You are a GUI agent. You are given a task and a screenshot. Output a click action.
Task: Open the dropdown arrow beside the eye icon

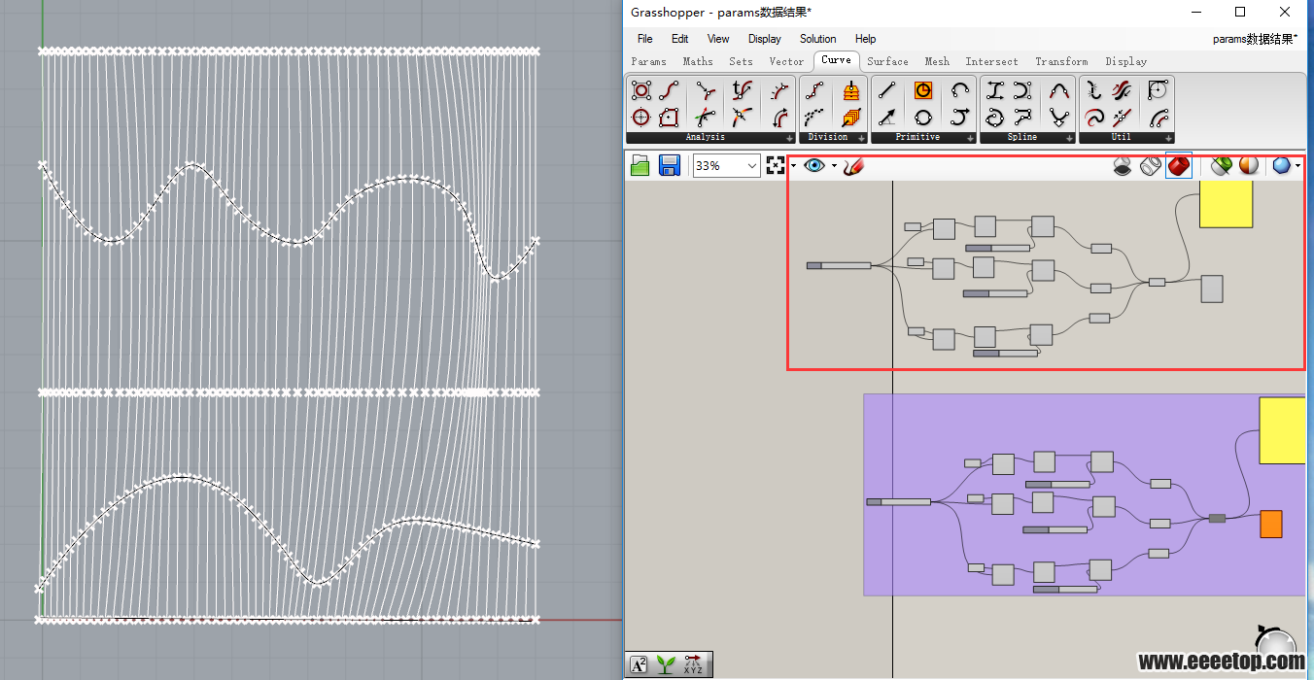pos(834,166)
